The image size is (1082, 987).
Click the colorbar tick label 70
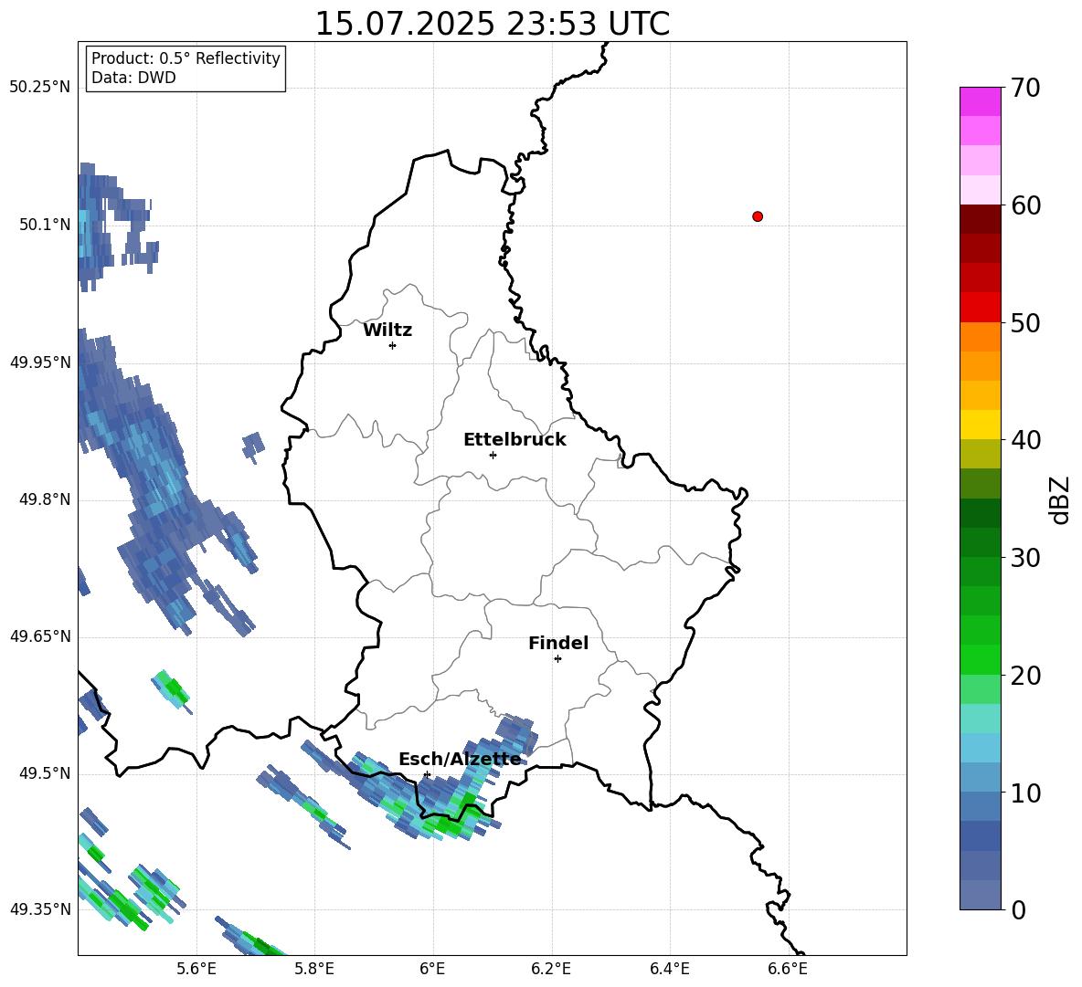click(x=1026, y=89)
